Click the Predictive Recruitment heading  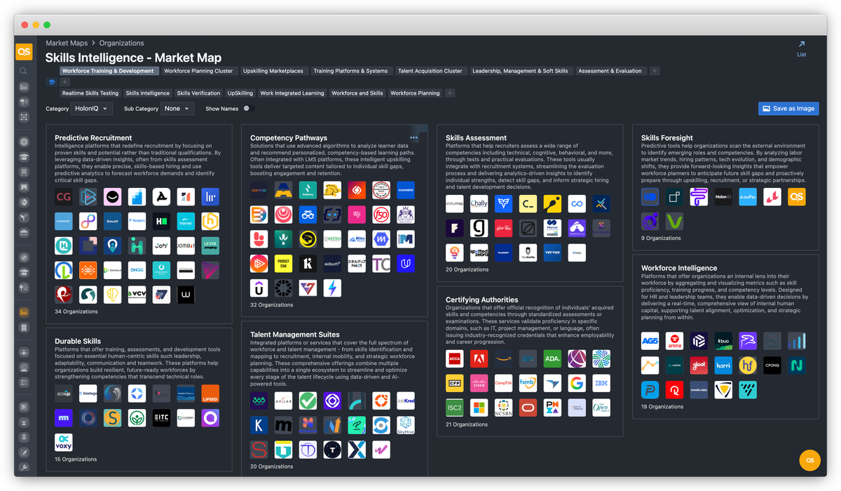point(93,138)
